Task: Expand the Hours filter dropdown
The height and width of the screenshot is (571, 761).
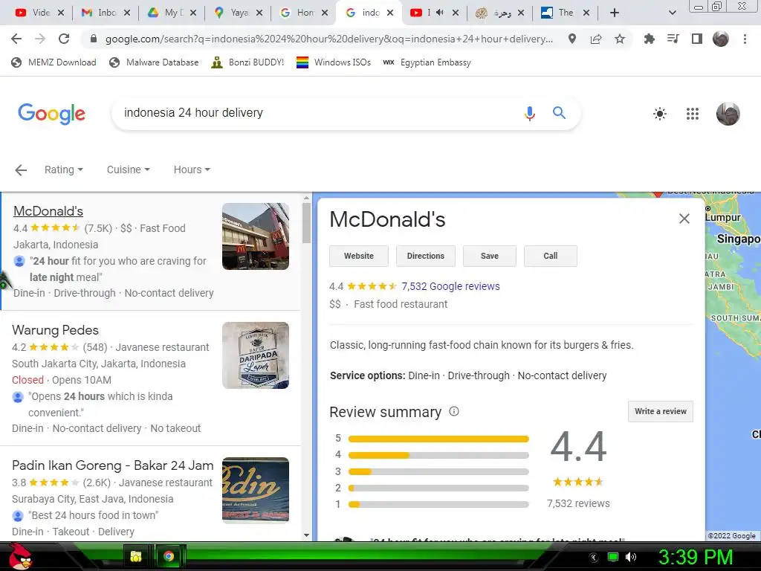Action: (192, 170)
